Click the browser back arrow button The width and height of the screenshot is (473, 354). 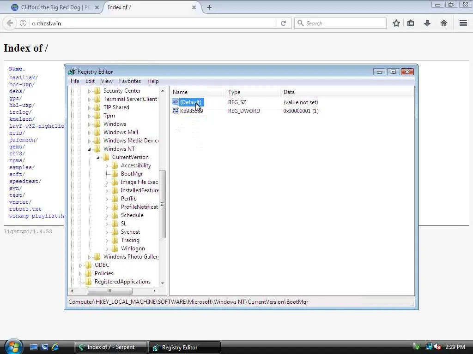click(x=10, y=23)
